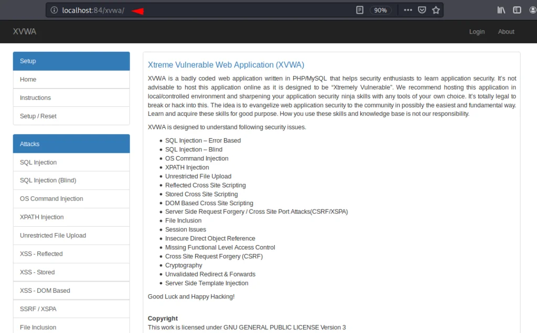Click 'OS Command Injection' bullet in main list
Screen dimensions: 537x333
(197, 158)
